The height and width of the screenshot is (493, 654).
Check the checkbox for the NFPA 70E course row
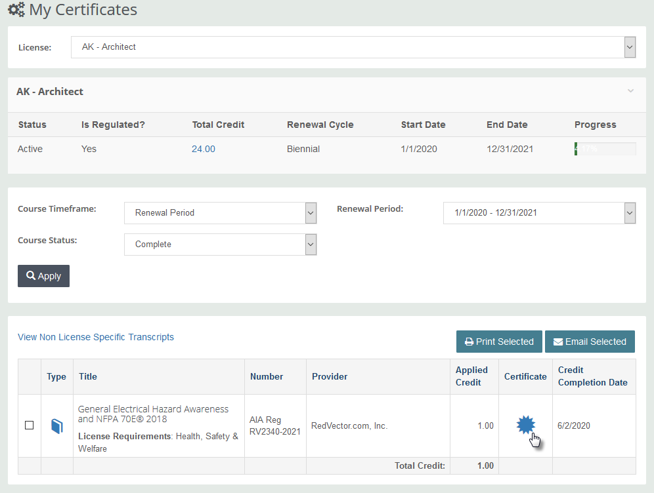(29, 425)
